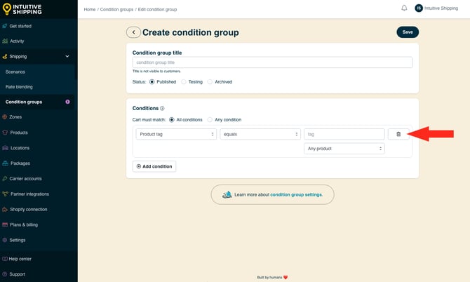Open Rate blending menu item

click(x=19, y=87)
